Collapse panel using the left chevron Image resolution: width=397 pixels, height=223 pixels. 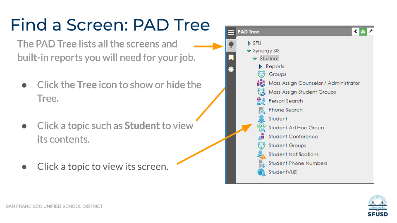(355, 32)
